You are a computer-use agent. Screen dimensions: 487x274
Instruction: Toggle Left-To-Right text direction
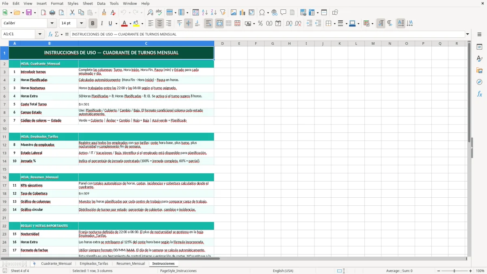click(x=381, y=24)
